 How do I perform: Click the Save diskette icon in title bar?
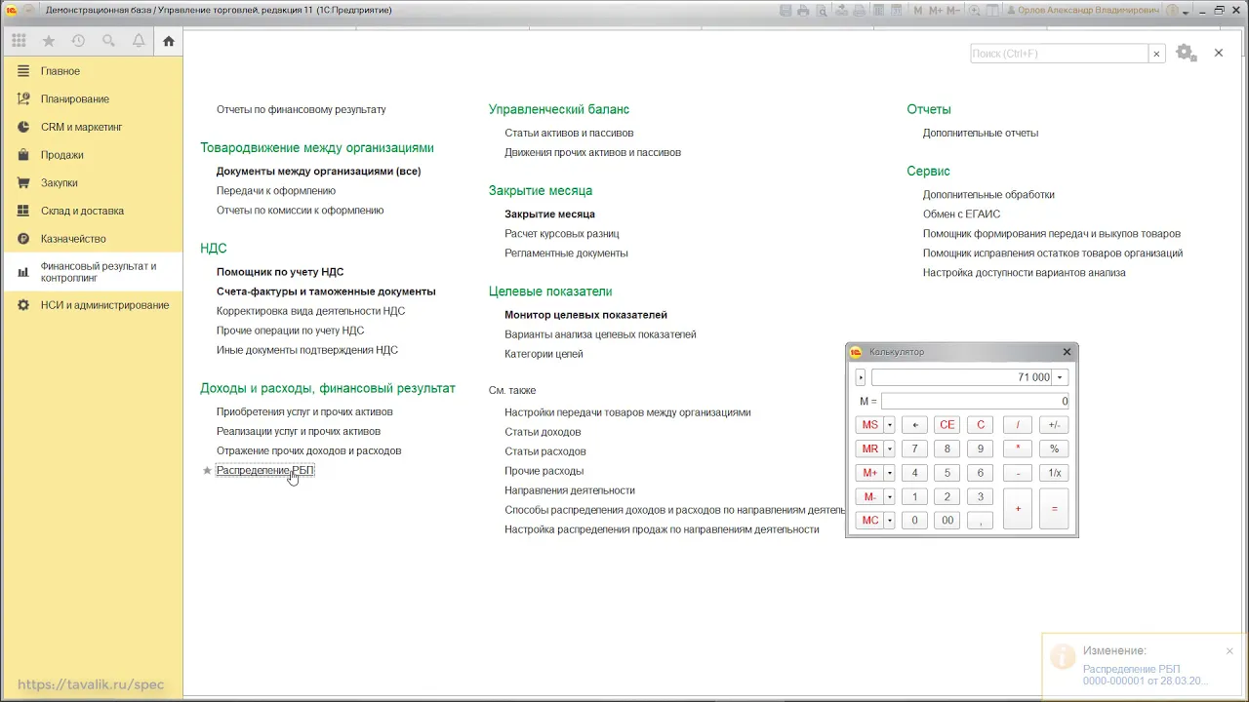(786, 10)
